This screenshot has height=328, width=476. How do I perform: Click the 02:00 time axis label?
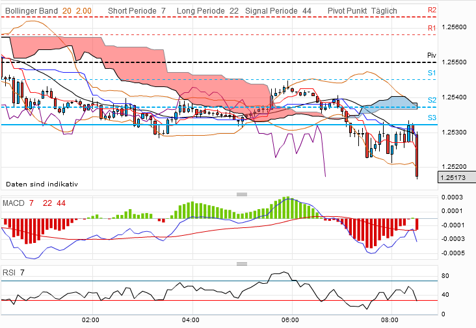point(90,320)
